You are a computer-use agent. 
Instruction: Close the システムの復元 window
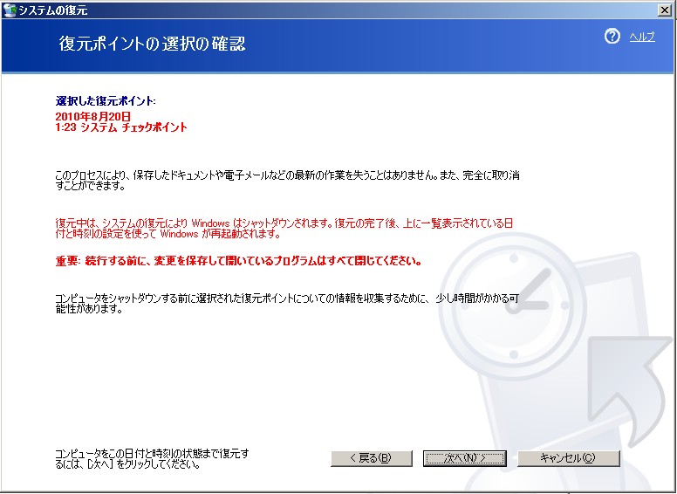click(665, 10)
